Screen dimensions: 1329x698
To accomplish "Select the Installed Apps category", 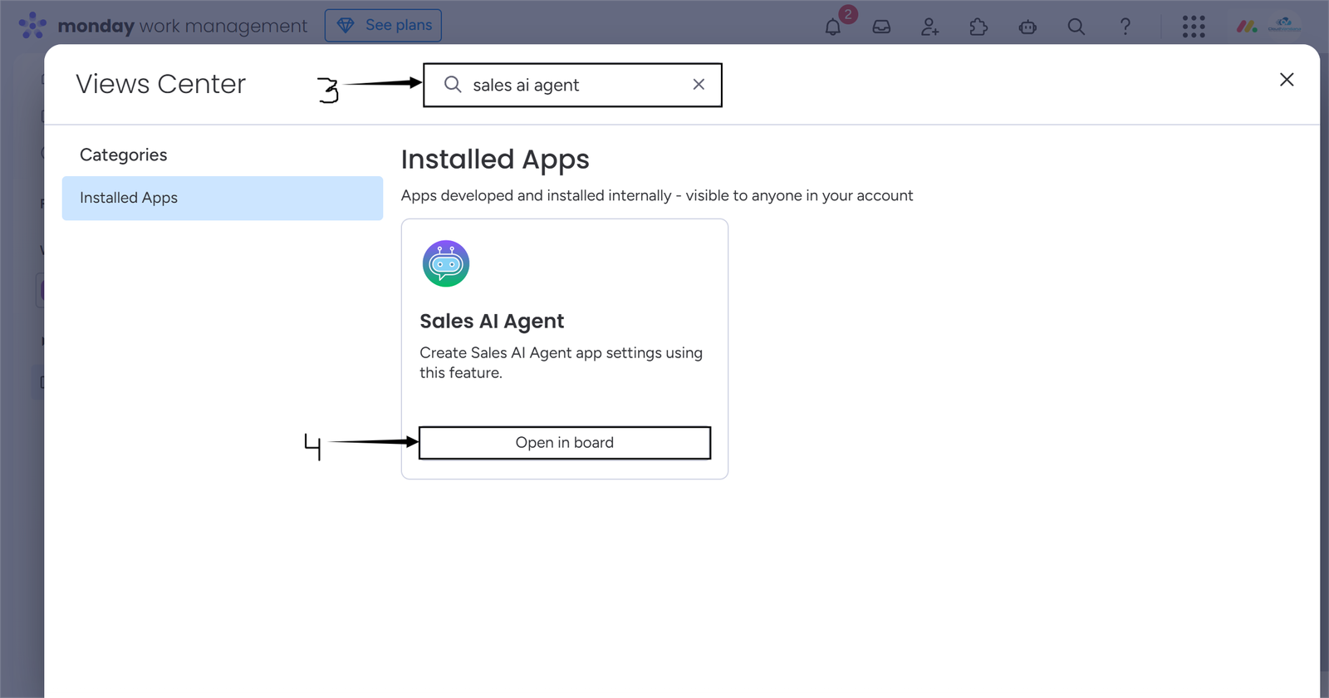I will coord(223,198).
